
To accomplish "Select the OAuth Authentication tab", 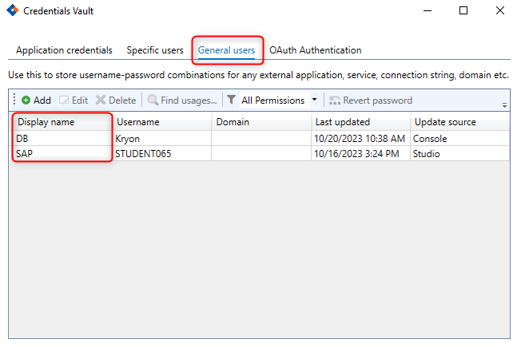I will (315, 50).
